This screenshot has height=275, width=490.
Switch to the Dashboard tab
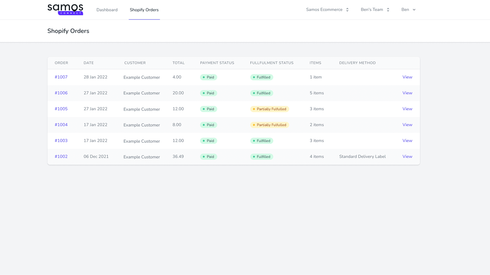click(107, 10)
